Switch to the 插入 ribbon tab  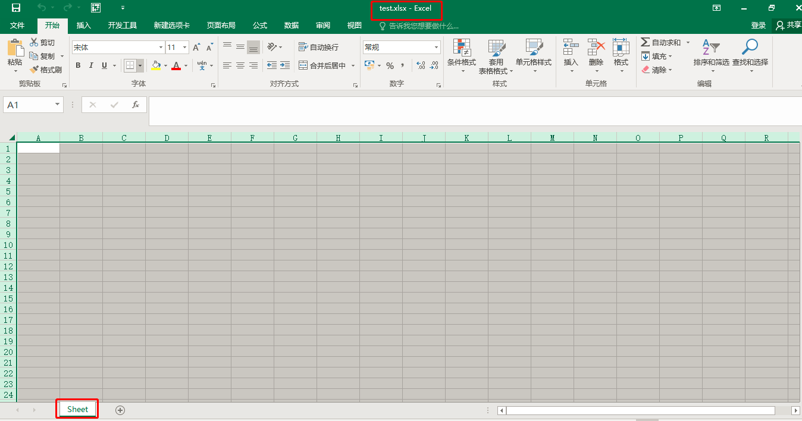pyautogui.click(x=83, y=25)
